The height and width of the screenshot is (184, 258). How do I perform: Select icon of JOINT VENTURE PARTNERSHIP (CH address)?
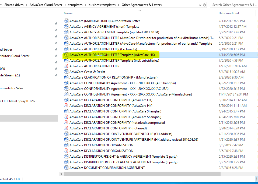coord(66,134)
